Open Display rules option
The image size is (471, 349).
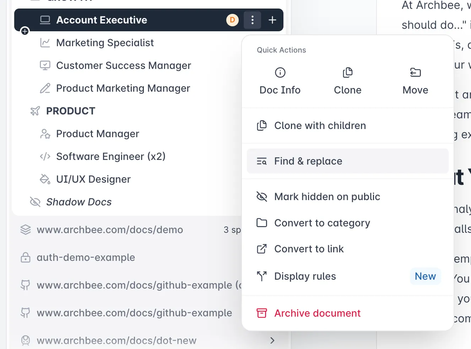pyautogui.click(x=347, y=276)
